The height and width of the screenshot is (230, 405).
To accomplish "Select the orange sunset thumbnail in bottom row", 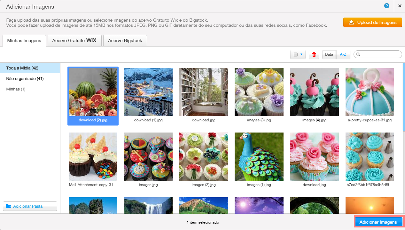I will 370,205.
